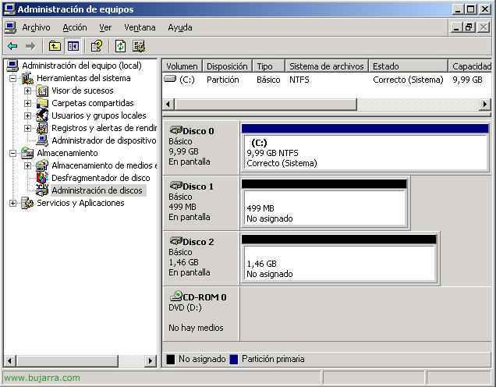496x387 pixels.
Task: Click the Refresh toolbar icon
Action: [x=120, y=47]
